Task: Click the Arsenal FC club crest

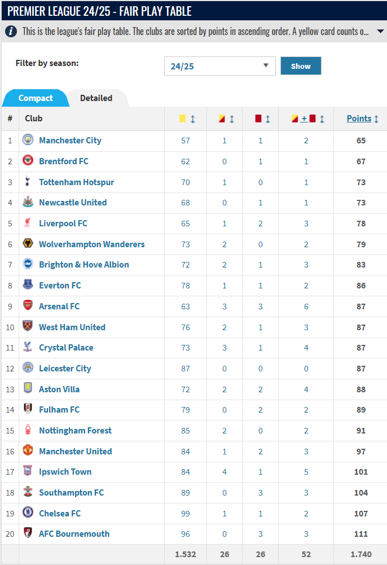Action: coord(28,305)
